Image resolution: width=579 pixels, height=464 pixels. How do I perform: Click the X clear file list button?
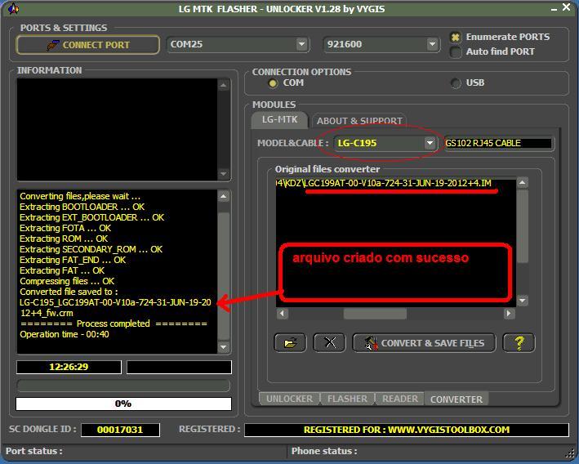329,343
